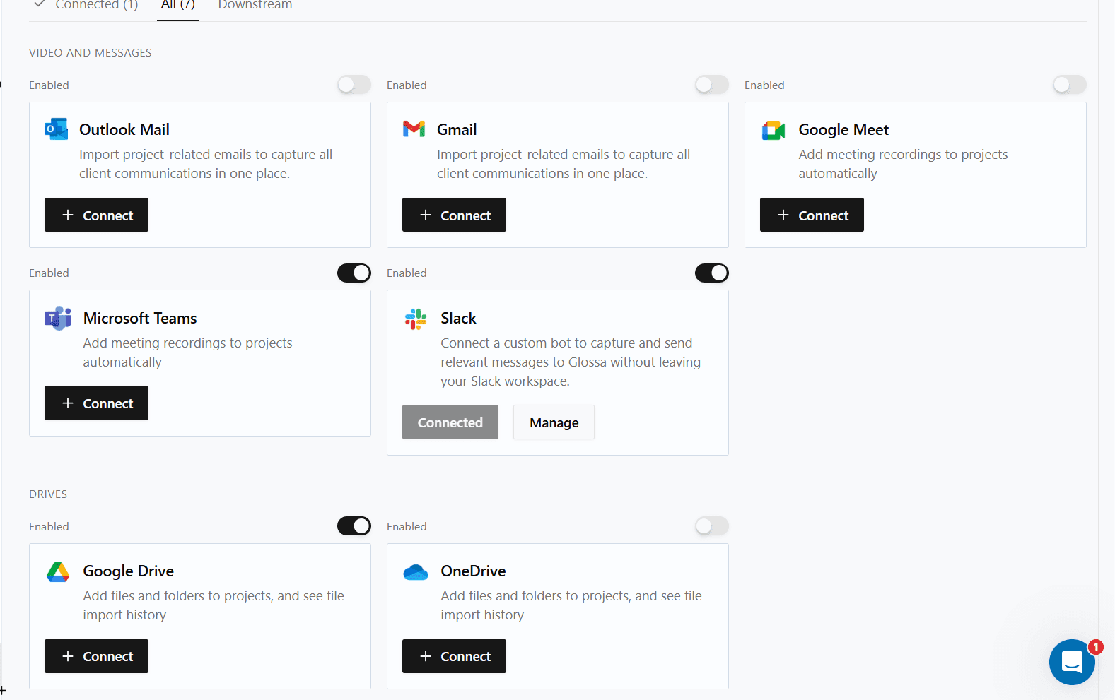Enable the Outlook Mail toggle
The width and height of the screenshot is (1115, 700).
pos(354,85)
